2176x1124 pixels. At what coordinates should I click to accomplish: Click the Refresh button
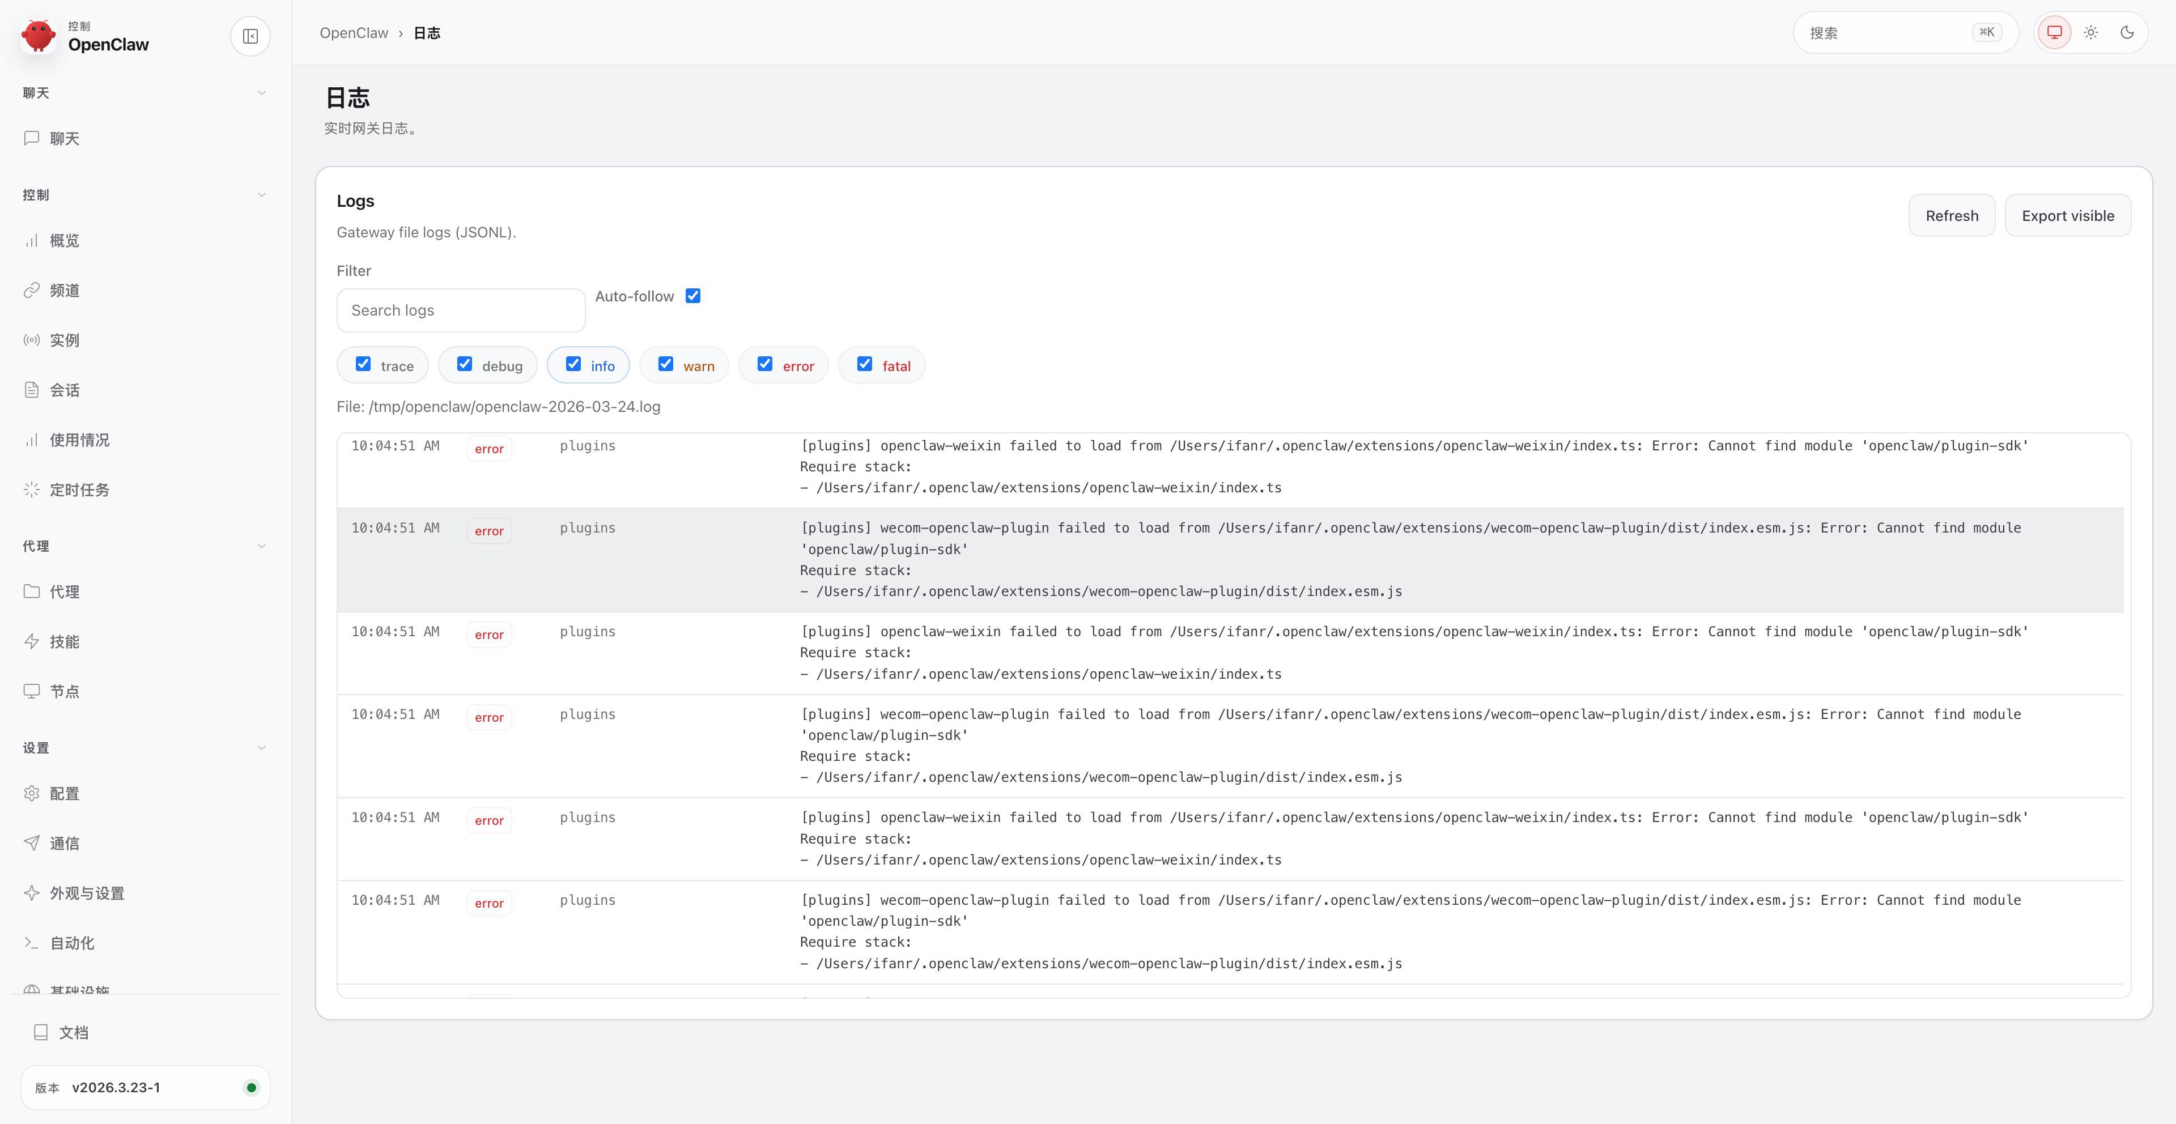1951,215
